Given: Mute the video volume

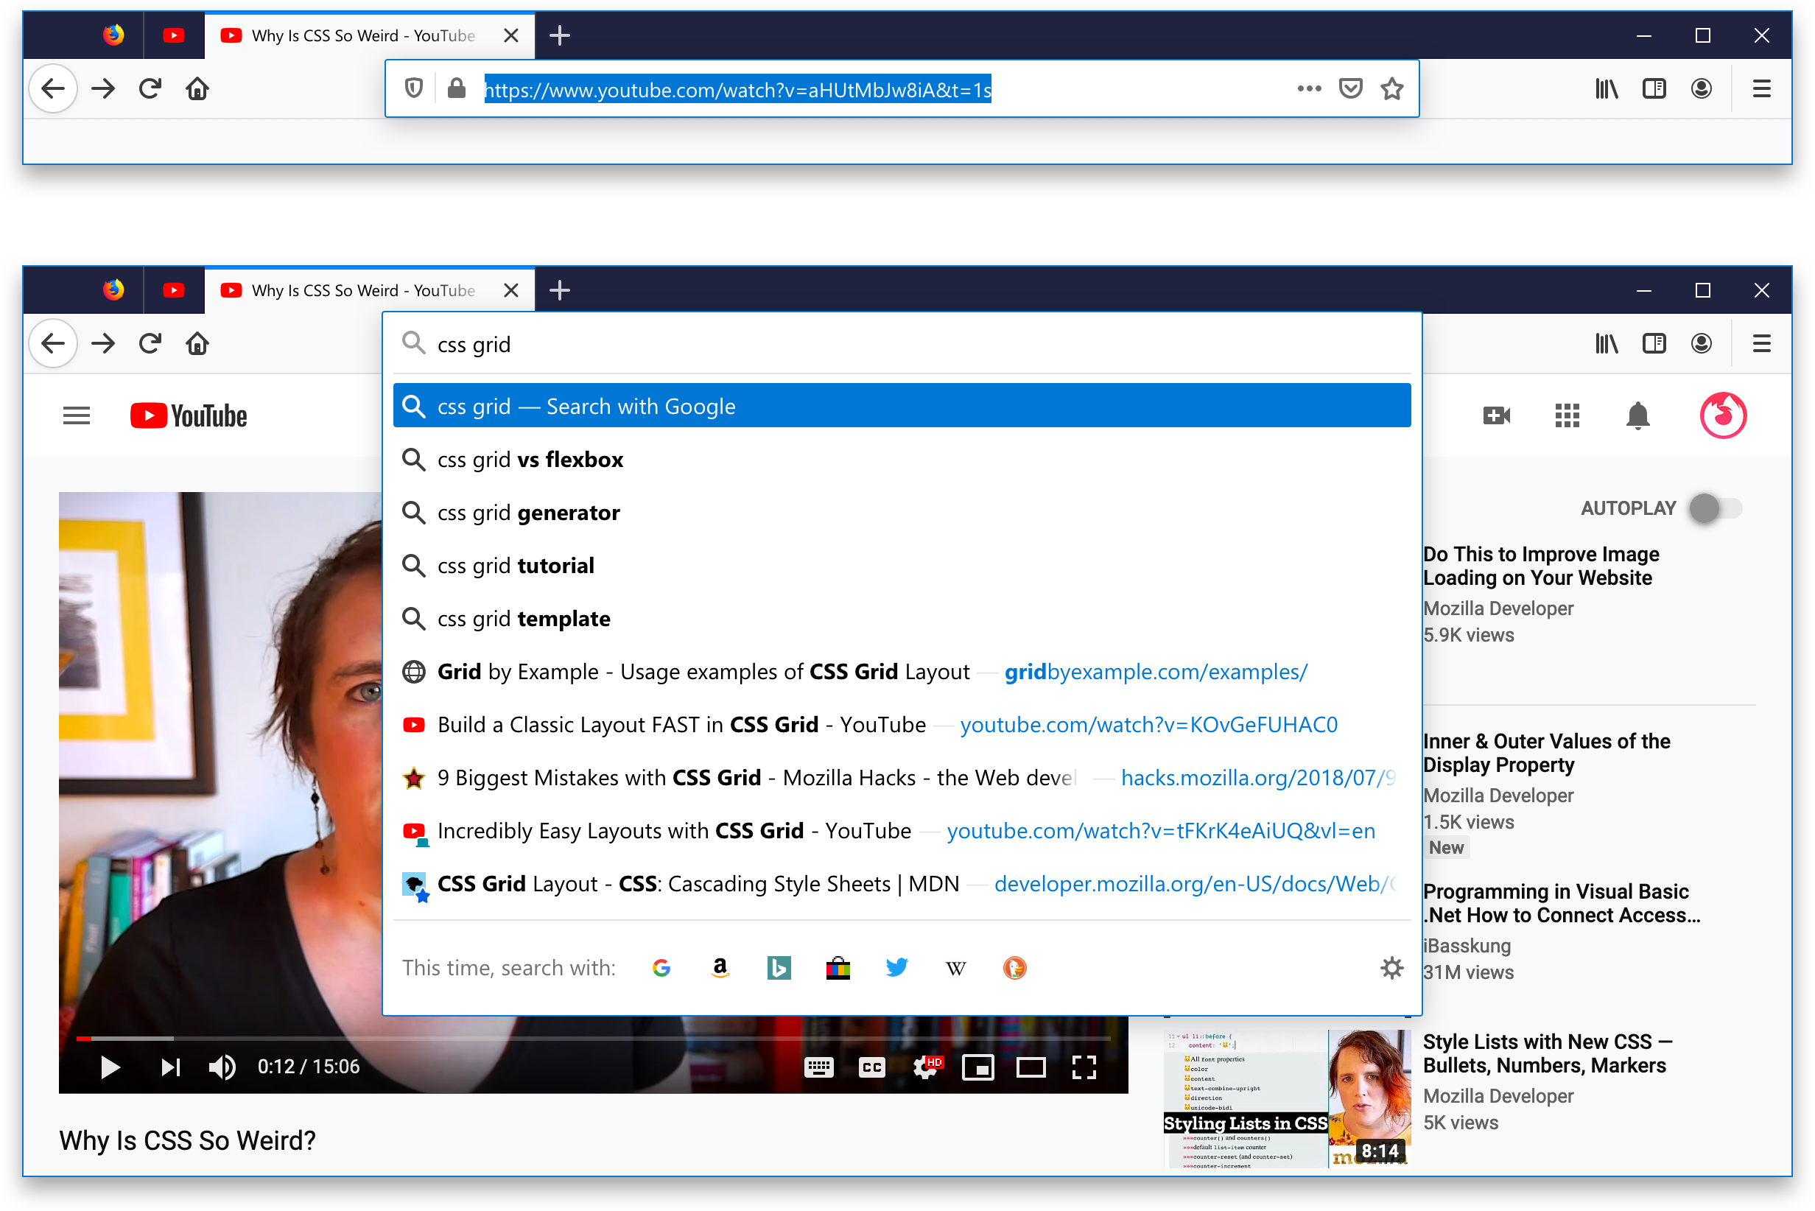Looking at the screenshot, I should click(x=222, y=1067).
